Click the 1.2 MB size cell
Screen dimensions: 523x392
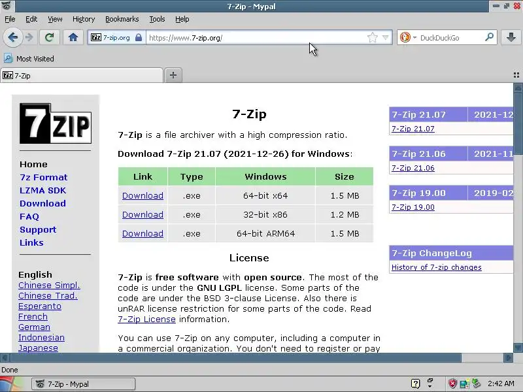pyautogui.click(x=345, y=215)
